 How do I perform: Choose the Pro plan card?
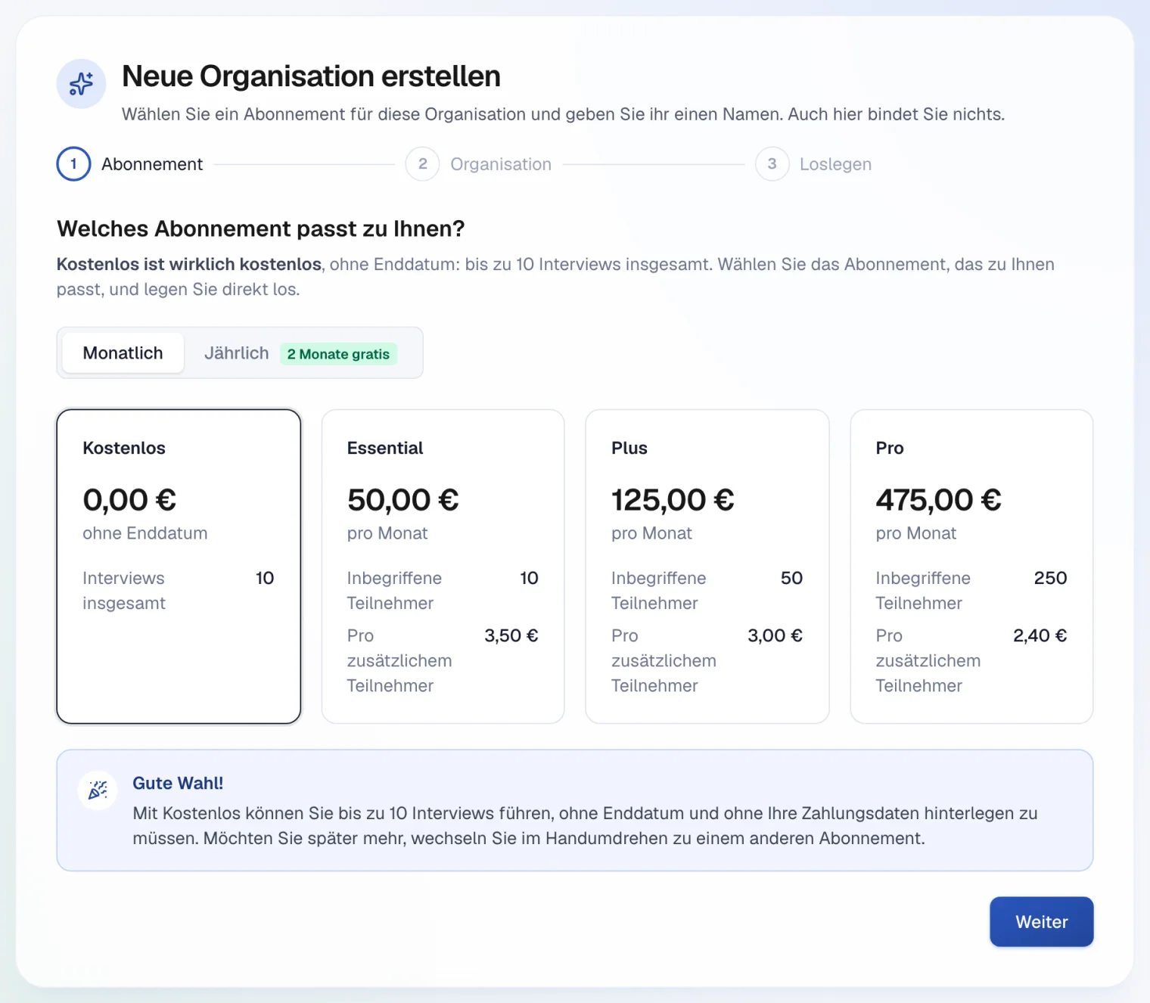[971, 567]
